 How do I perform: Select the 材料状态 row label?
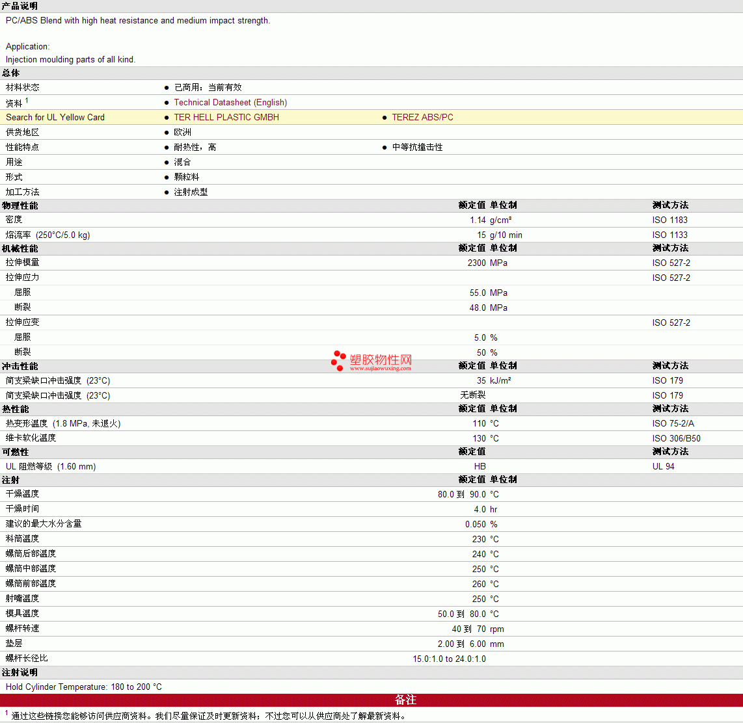(x=22, y=88)
